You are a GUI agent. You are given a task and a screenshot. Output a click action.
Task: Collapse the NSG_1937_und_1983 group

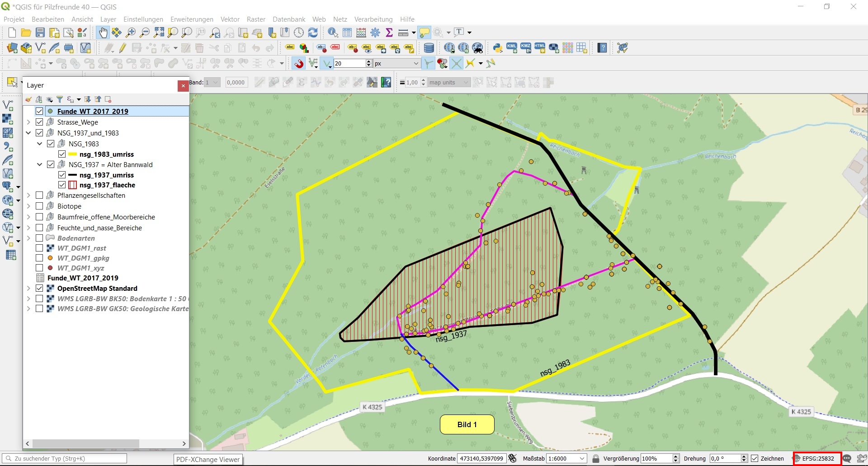click(28, 133)
